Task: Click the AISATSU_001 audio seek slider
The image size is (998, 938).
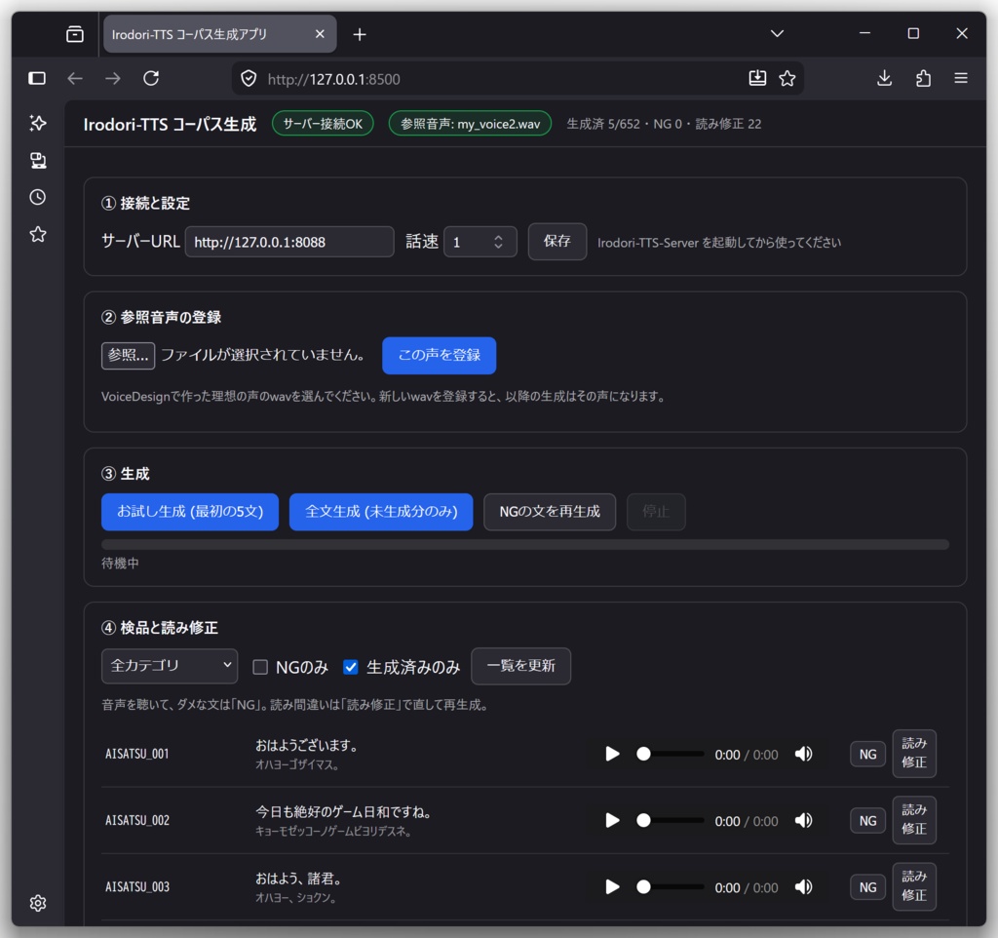Action: click(671, 754)
